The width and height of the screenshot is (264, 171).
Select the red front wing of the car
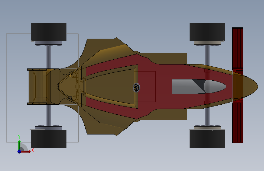coord(238,85)
